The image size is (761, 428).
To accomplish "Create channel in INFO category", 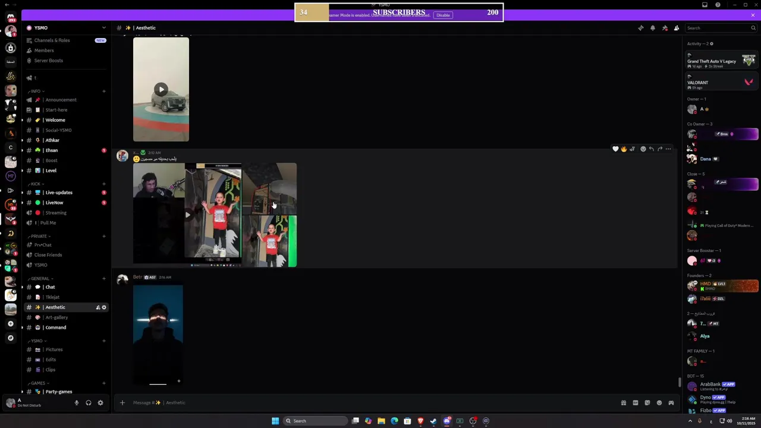I will (x=104, y=91).
